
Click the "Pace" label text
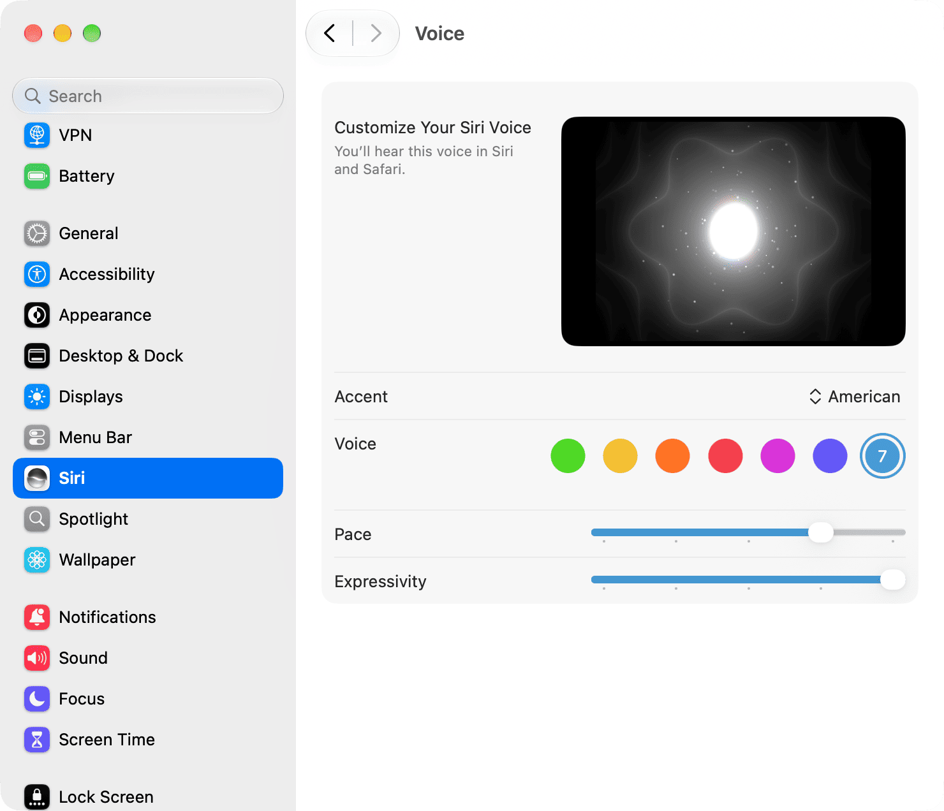(x=353, y=534)
